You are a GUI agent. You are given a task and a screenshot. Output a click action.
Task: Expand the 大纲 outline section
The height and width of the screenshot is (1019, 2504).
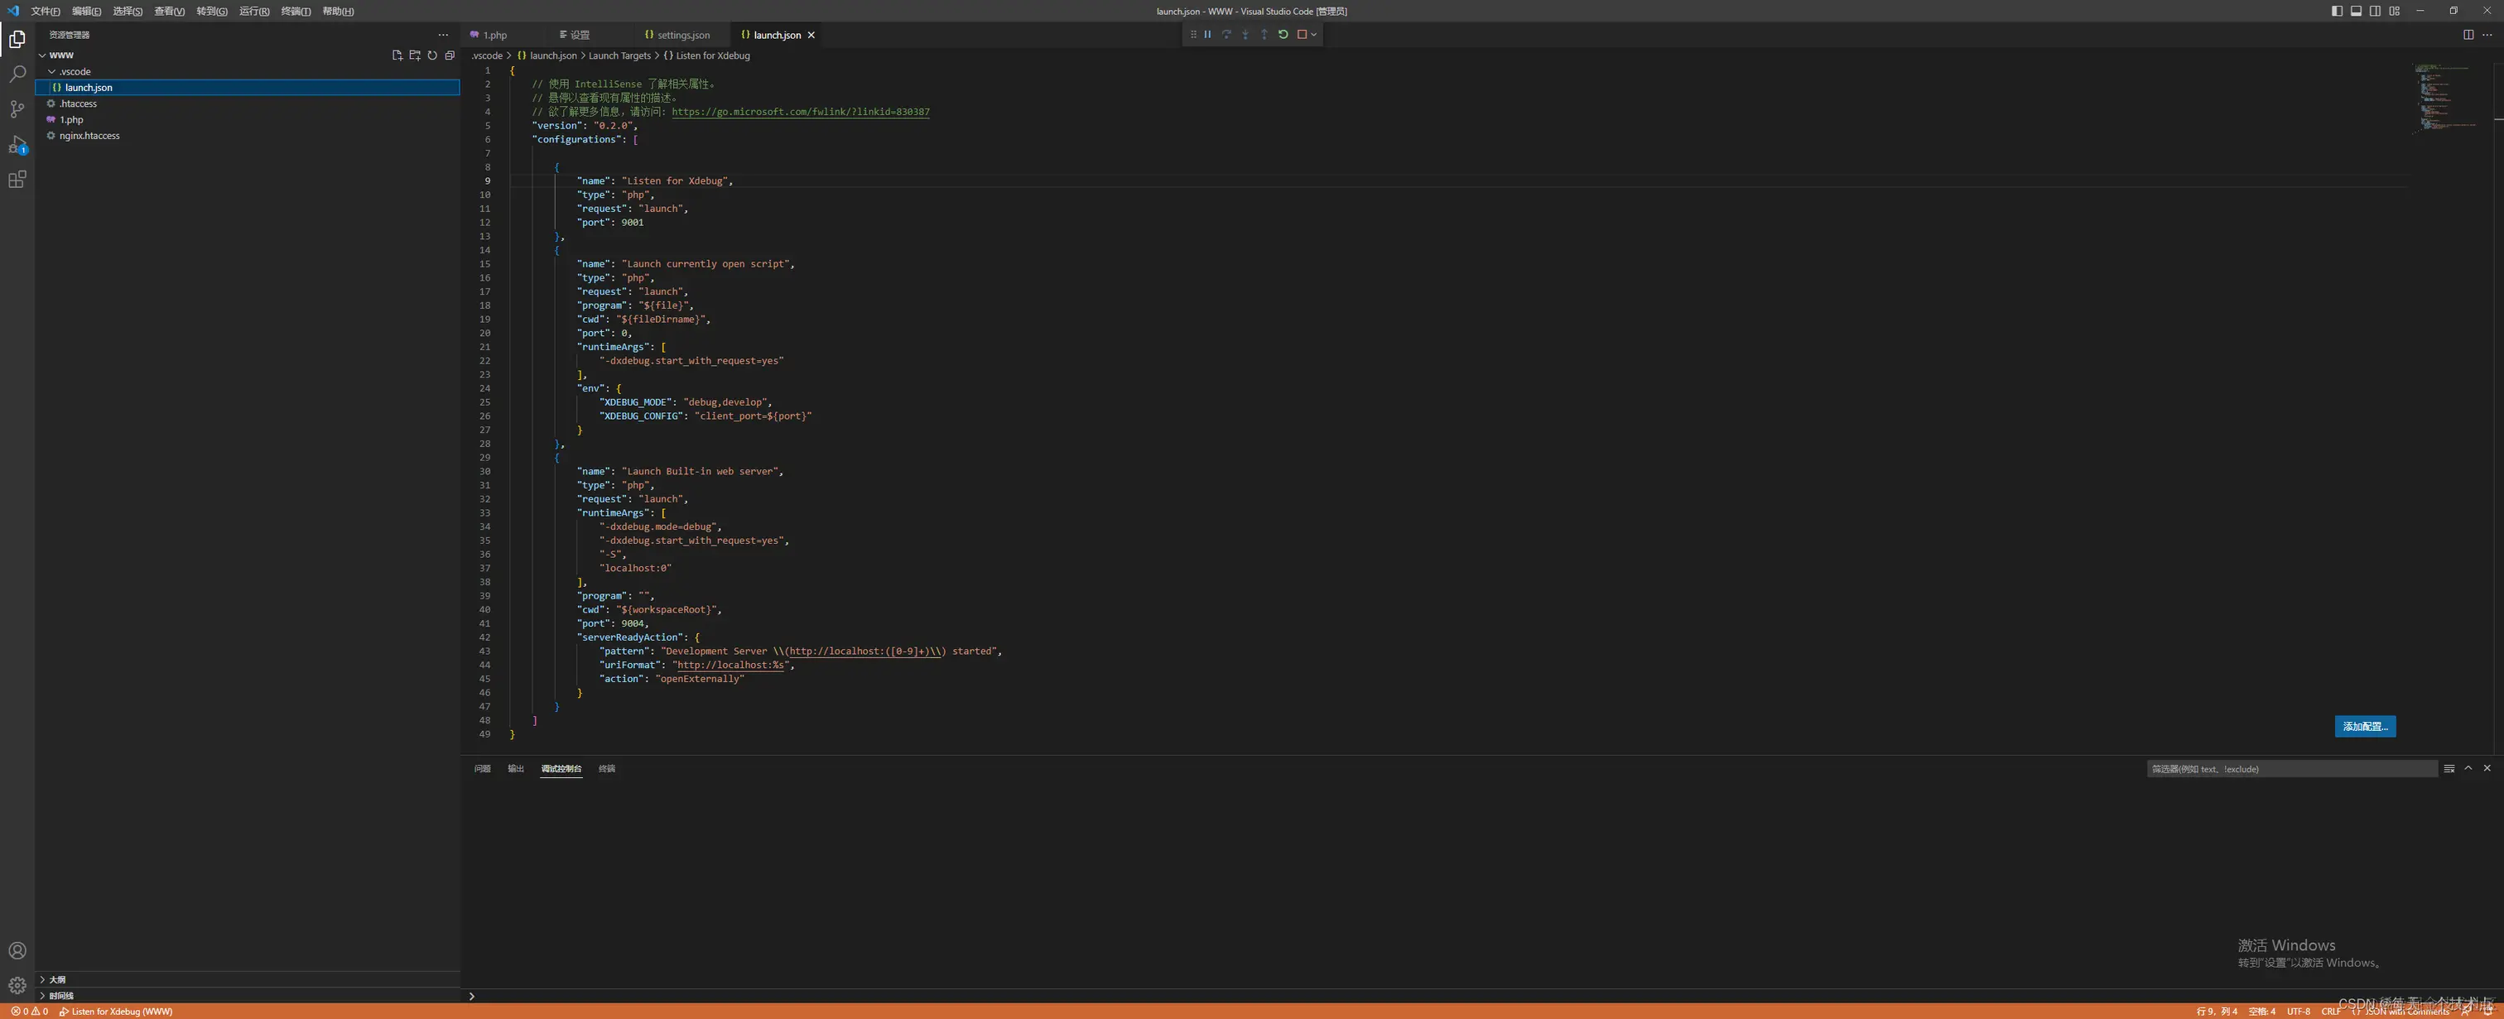pos(57,979)
